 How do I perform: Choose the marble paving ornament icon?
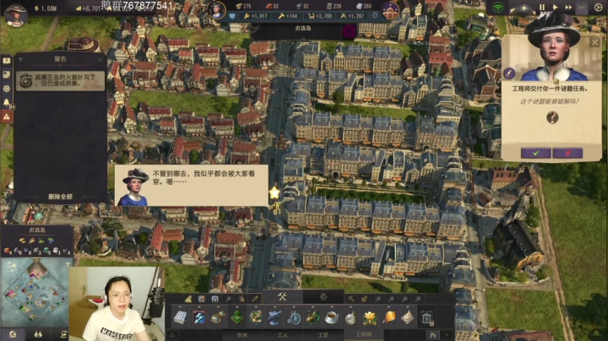408,317
